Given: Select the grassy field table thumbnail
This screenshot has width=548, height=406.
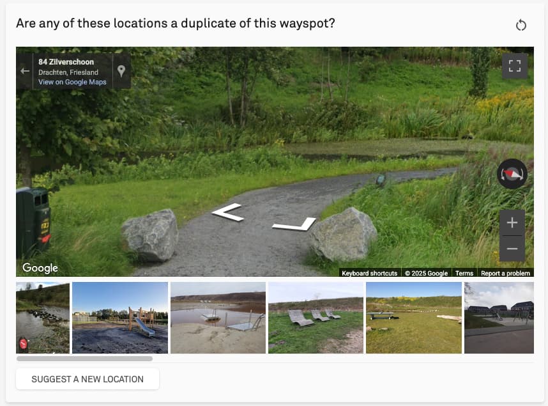Looking at the screenshot, I should (x=414, y=318).
